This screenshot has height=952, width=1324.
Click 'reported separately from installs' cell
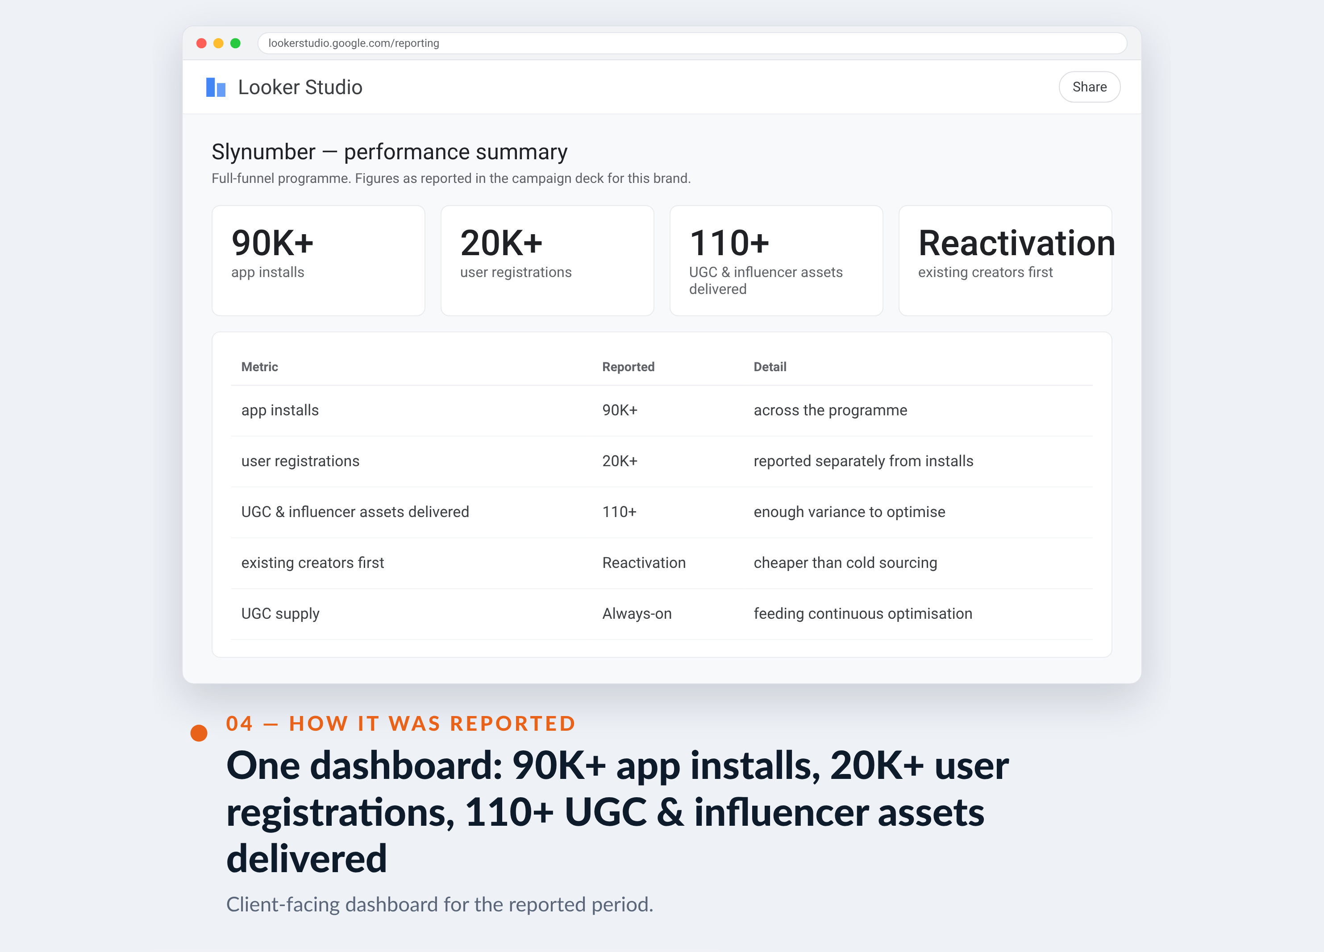click(x=863, y=461)
